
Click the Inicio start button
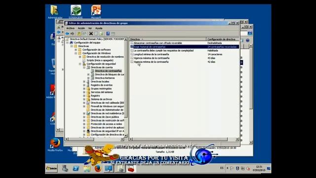coord(51,168)
